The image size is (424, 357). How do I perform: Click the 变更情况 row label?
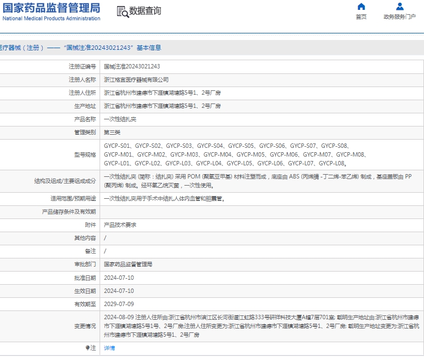[x=85, y=326]
